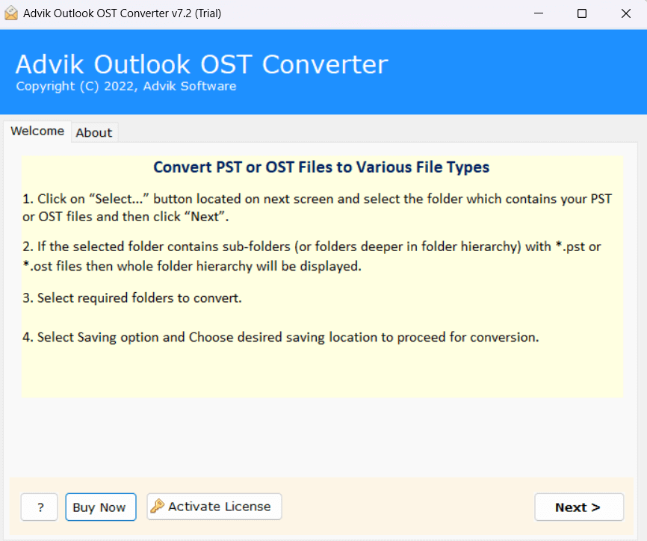Screen dimensions: 647x541
Task: Maximize the converter window
Action: coord(582,13)
